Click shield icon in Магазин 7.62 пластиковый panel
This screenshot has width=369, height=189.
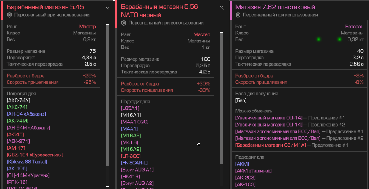(x=238, y=15)
